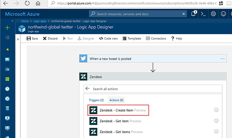The width and height of the screenshot is (232, 138).
Task: Select the Actions (6) tab
Action: (x=116, y=100)
